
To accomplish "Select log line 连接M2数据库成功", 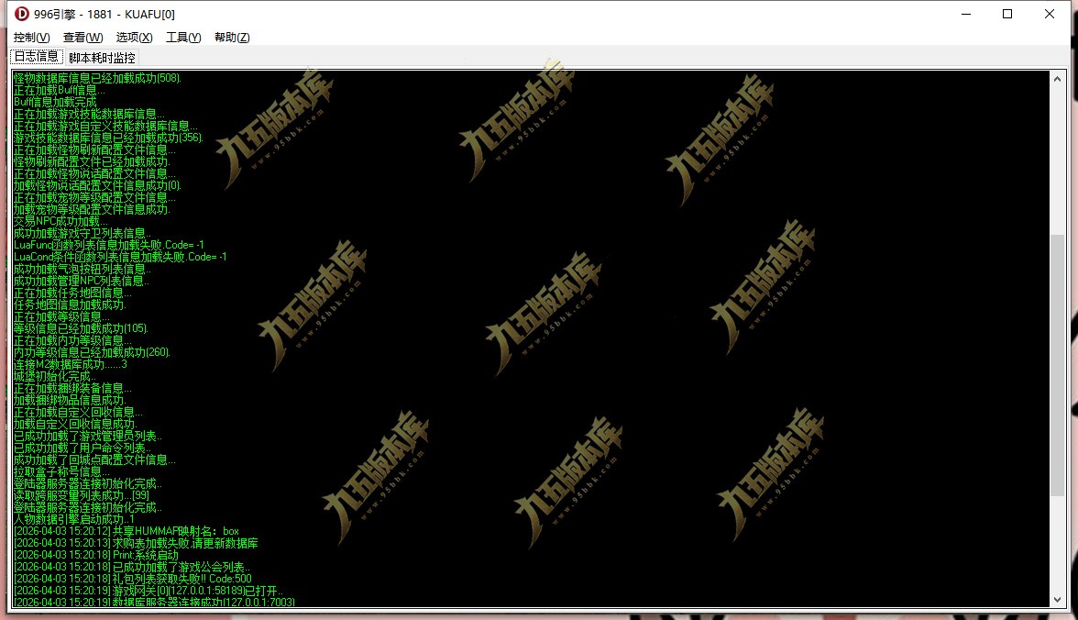I will (x=70, y=364).
